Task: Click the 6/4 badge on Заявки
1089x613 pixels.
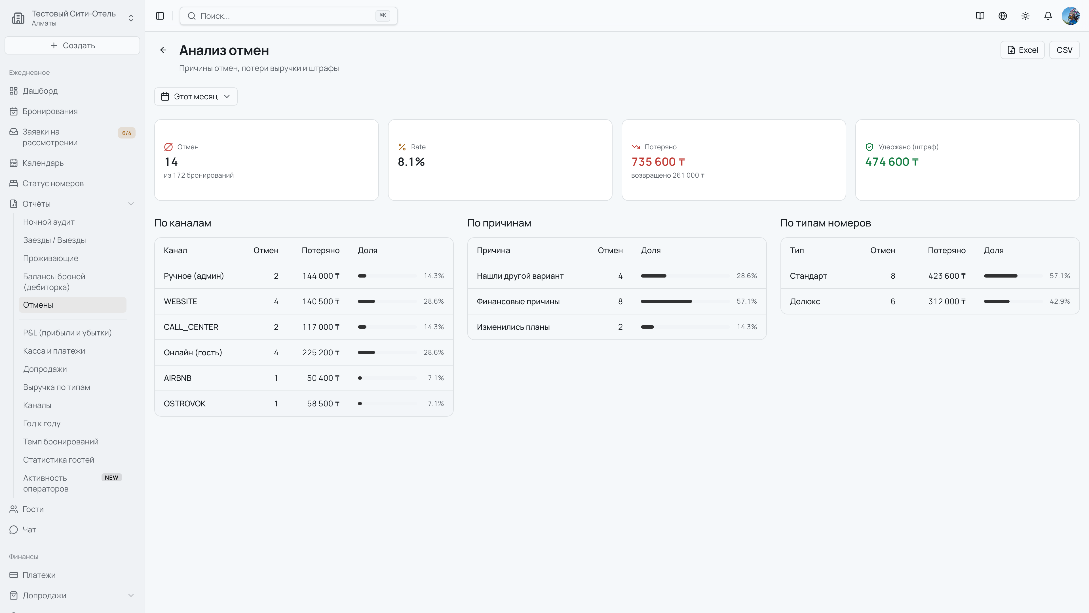Action: (126, 133)
